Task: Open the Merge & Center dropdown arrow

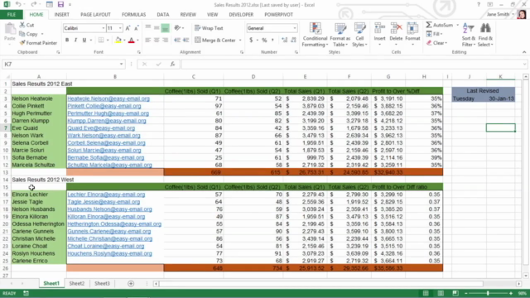Action: coord(240,41)
